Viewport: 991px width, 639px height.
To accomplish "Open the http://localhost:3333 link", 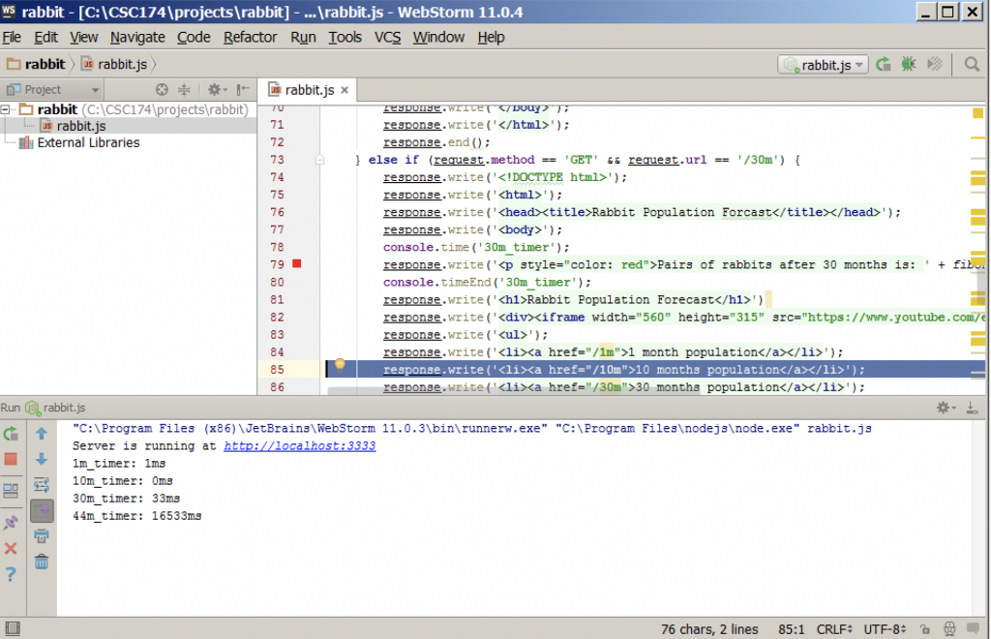I will tap(299, 446).
